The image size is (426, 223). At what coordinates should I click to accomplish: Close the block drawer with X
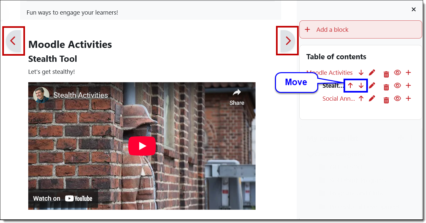pyautogui.click(x=414, y=9)
